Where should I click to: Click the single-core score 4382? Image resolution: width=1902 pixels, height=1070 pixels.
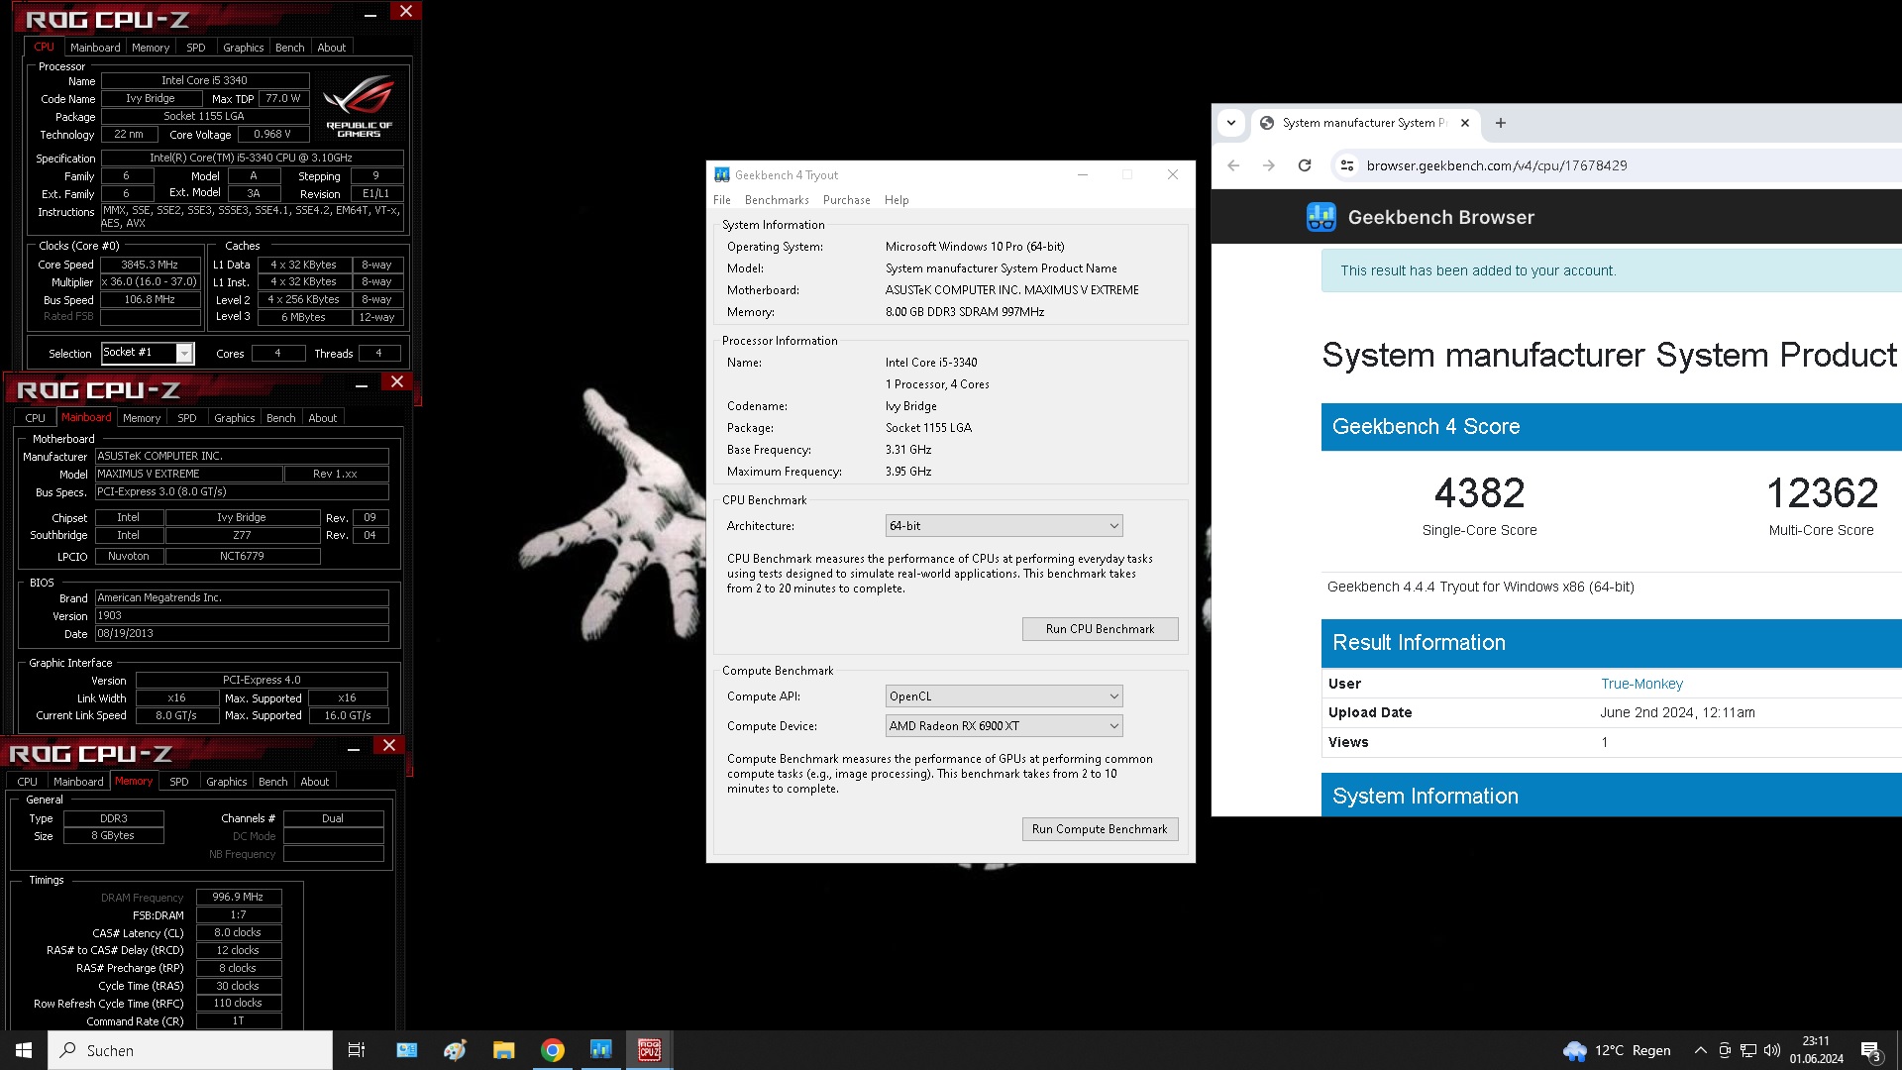[x=1480, y=493]
